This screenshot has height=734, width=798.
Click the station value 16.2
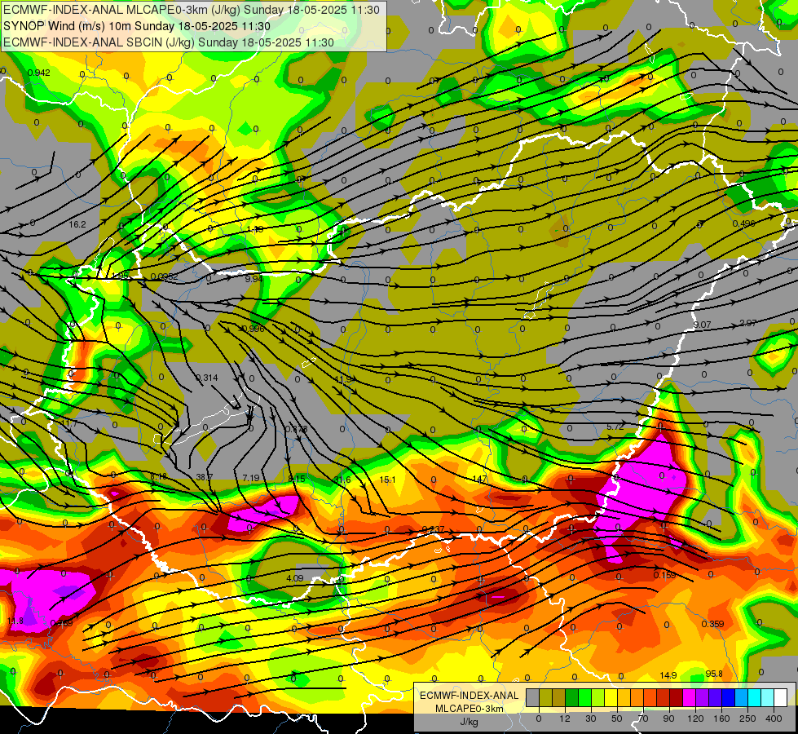click(x=77, y=224)
